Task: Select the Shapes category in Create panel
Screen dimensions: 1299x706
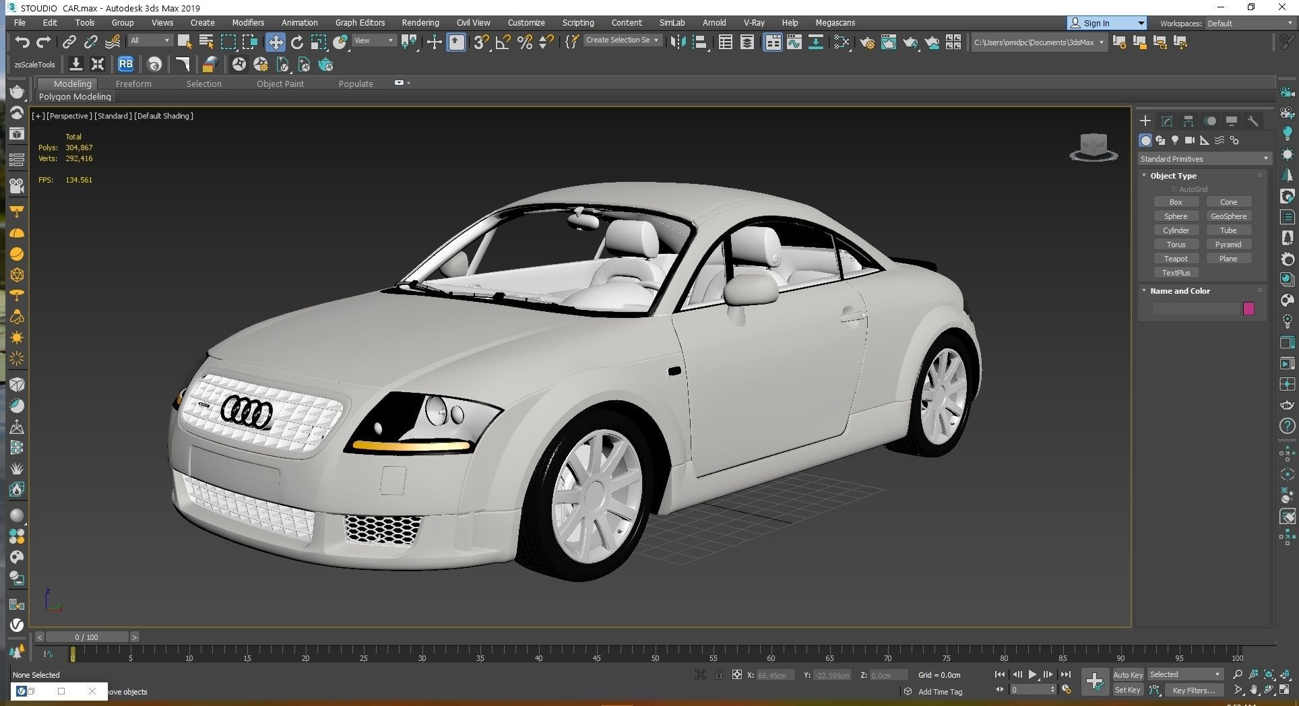Action: pos(1160,140)
